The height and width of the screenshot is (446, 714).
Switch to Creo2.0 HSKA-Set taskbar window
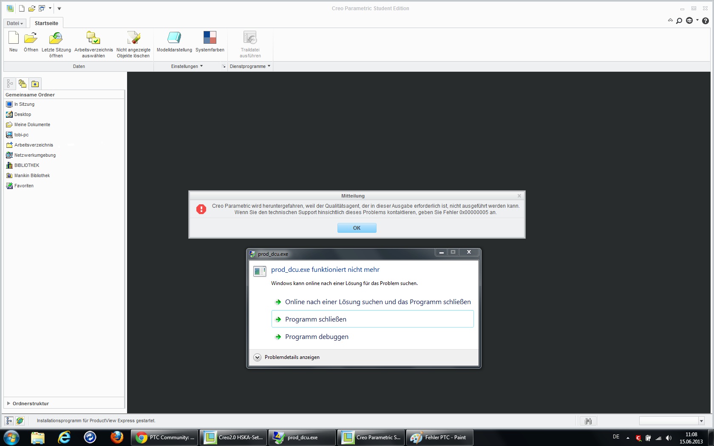[233, 437]
